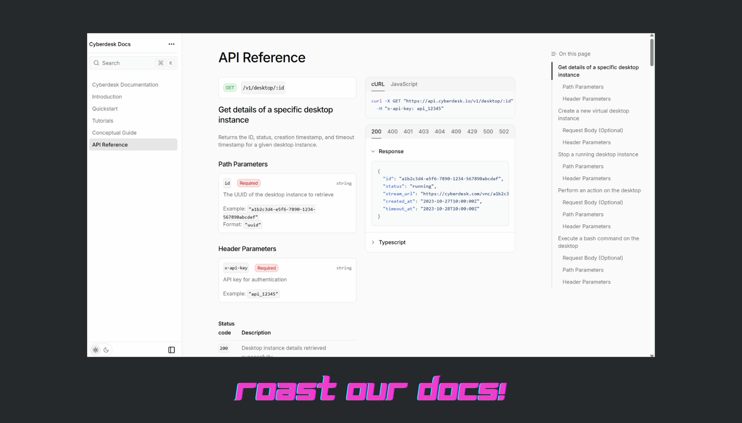Click the scrollbar down arrow
This screenshot has height=423, width=742.
[652, 356]
